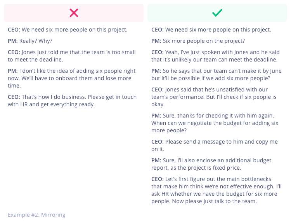Click 'Please send a message to him' line
This screenshot has height=223, width=291.
pos(214,145)
